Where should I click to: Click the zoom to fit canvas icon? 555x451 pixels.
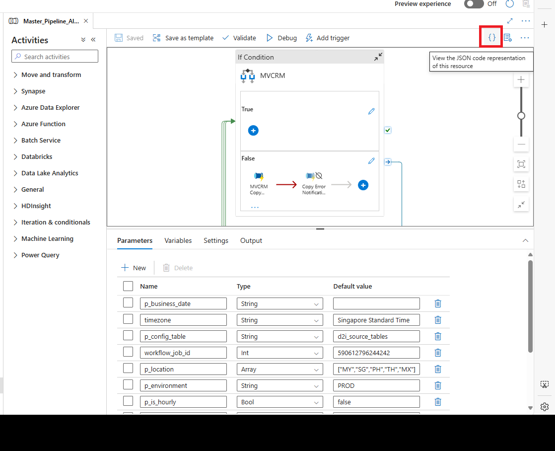click(521, 164)
